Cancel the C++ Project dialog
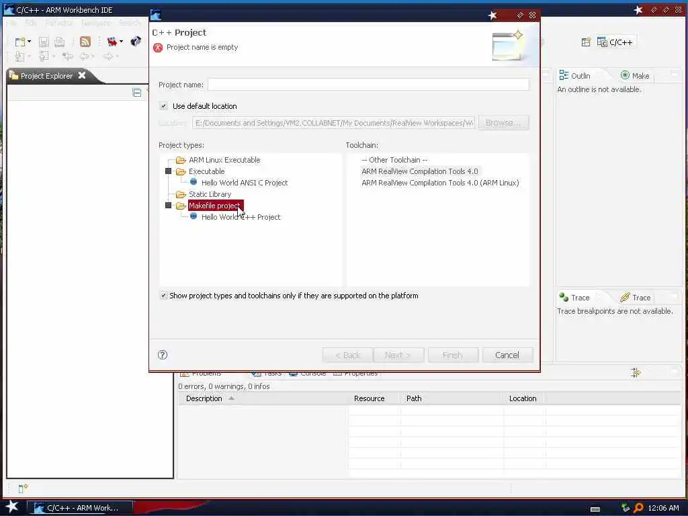 [507, 355]
